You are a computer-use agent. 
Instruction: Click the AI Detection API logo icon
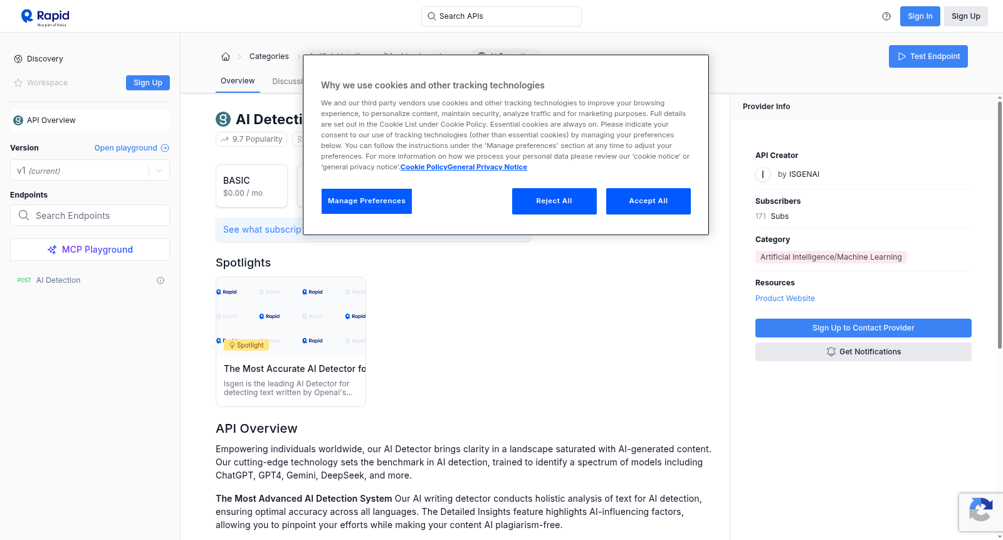pos(223,119)
